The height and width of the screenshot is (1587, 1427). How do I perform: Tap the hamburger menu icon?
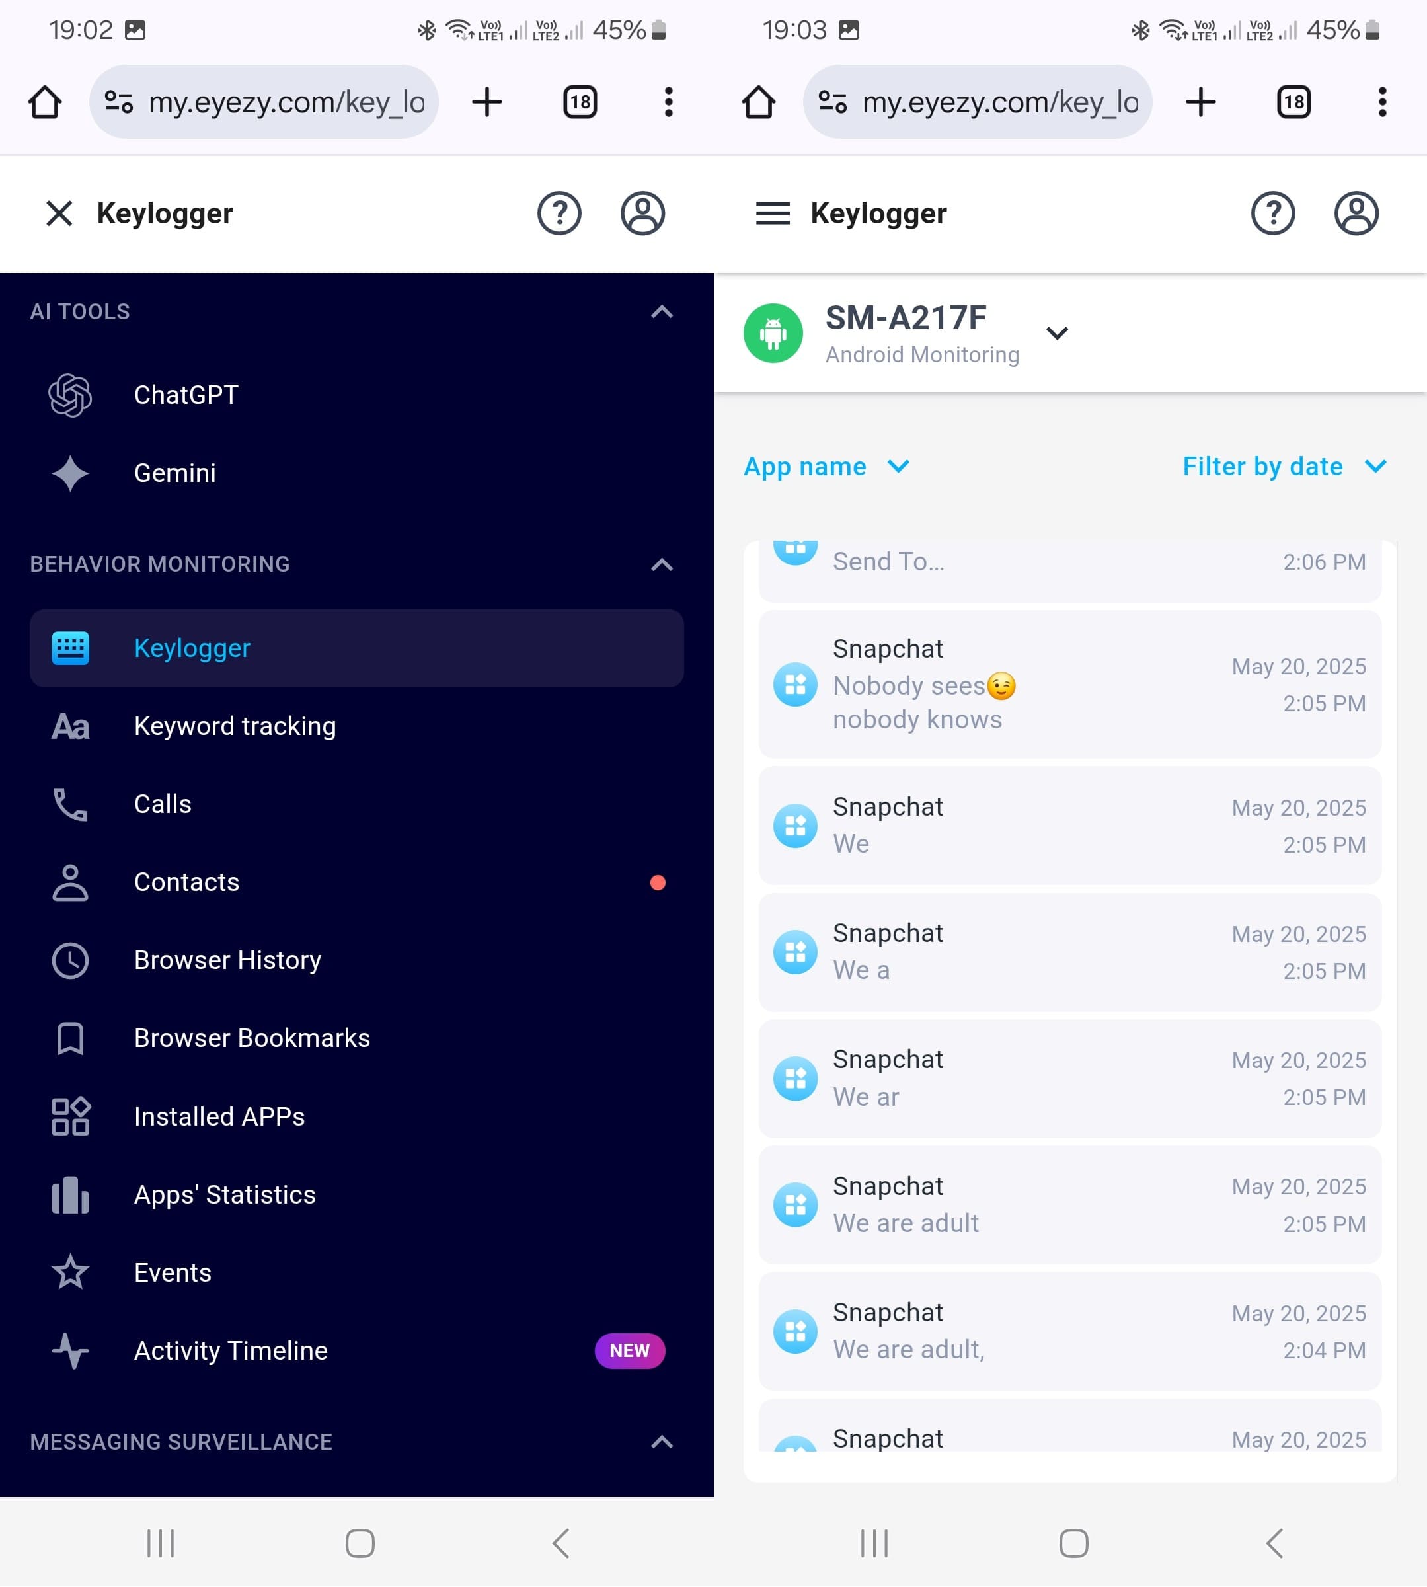point(772,213)
